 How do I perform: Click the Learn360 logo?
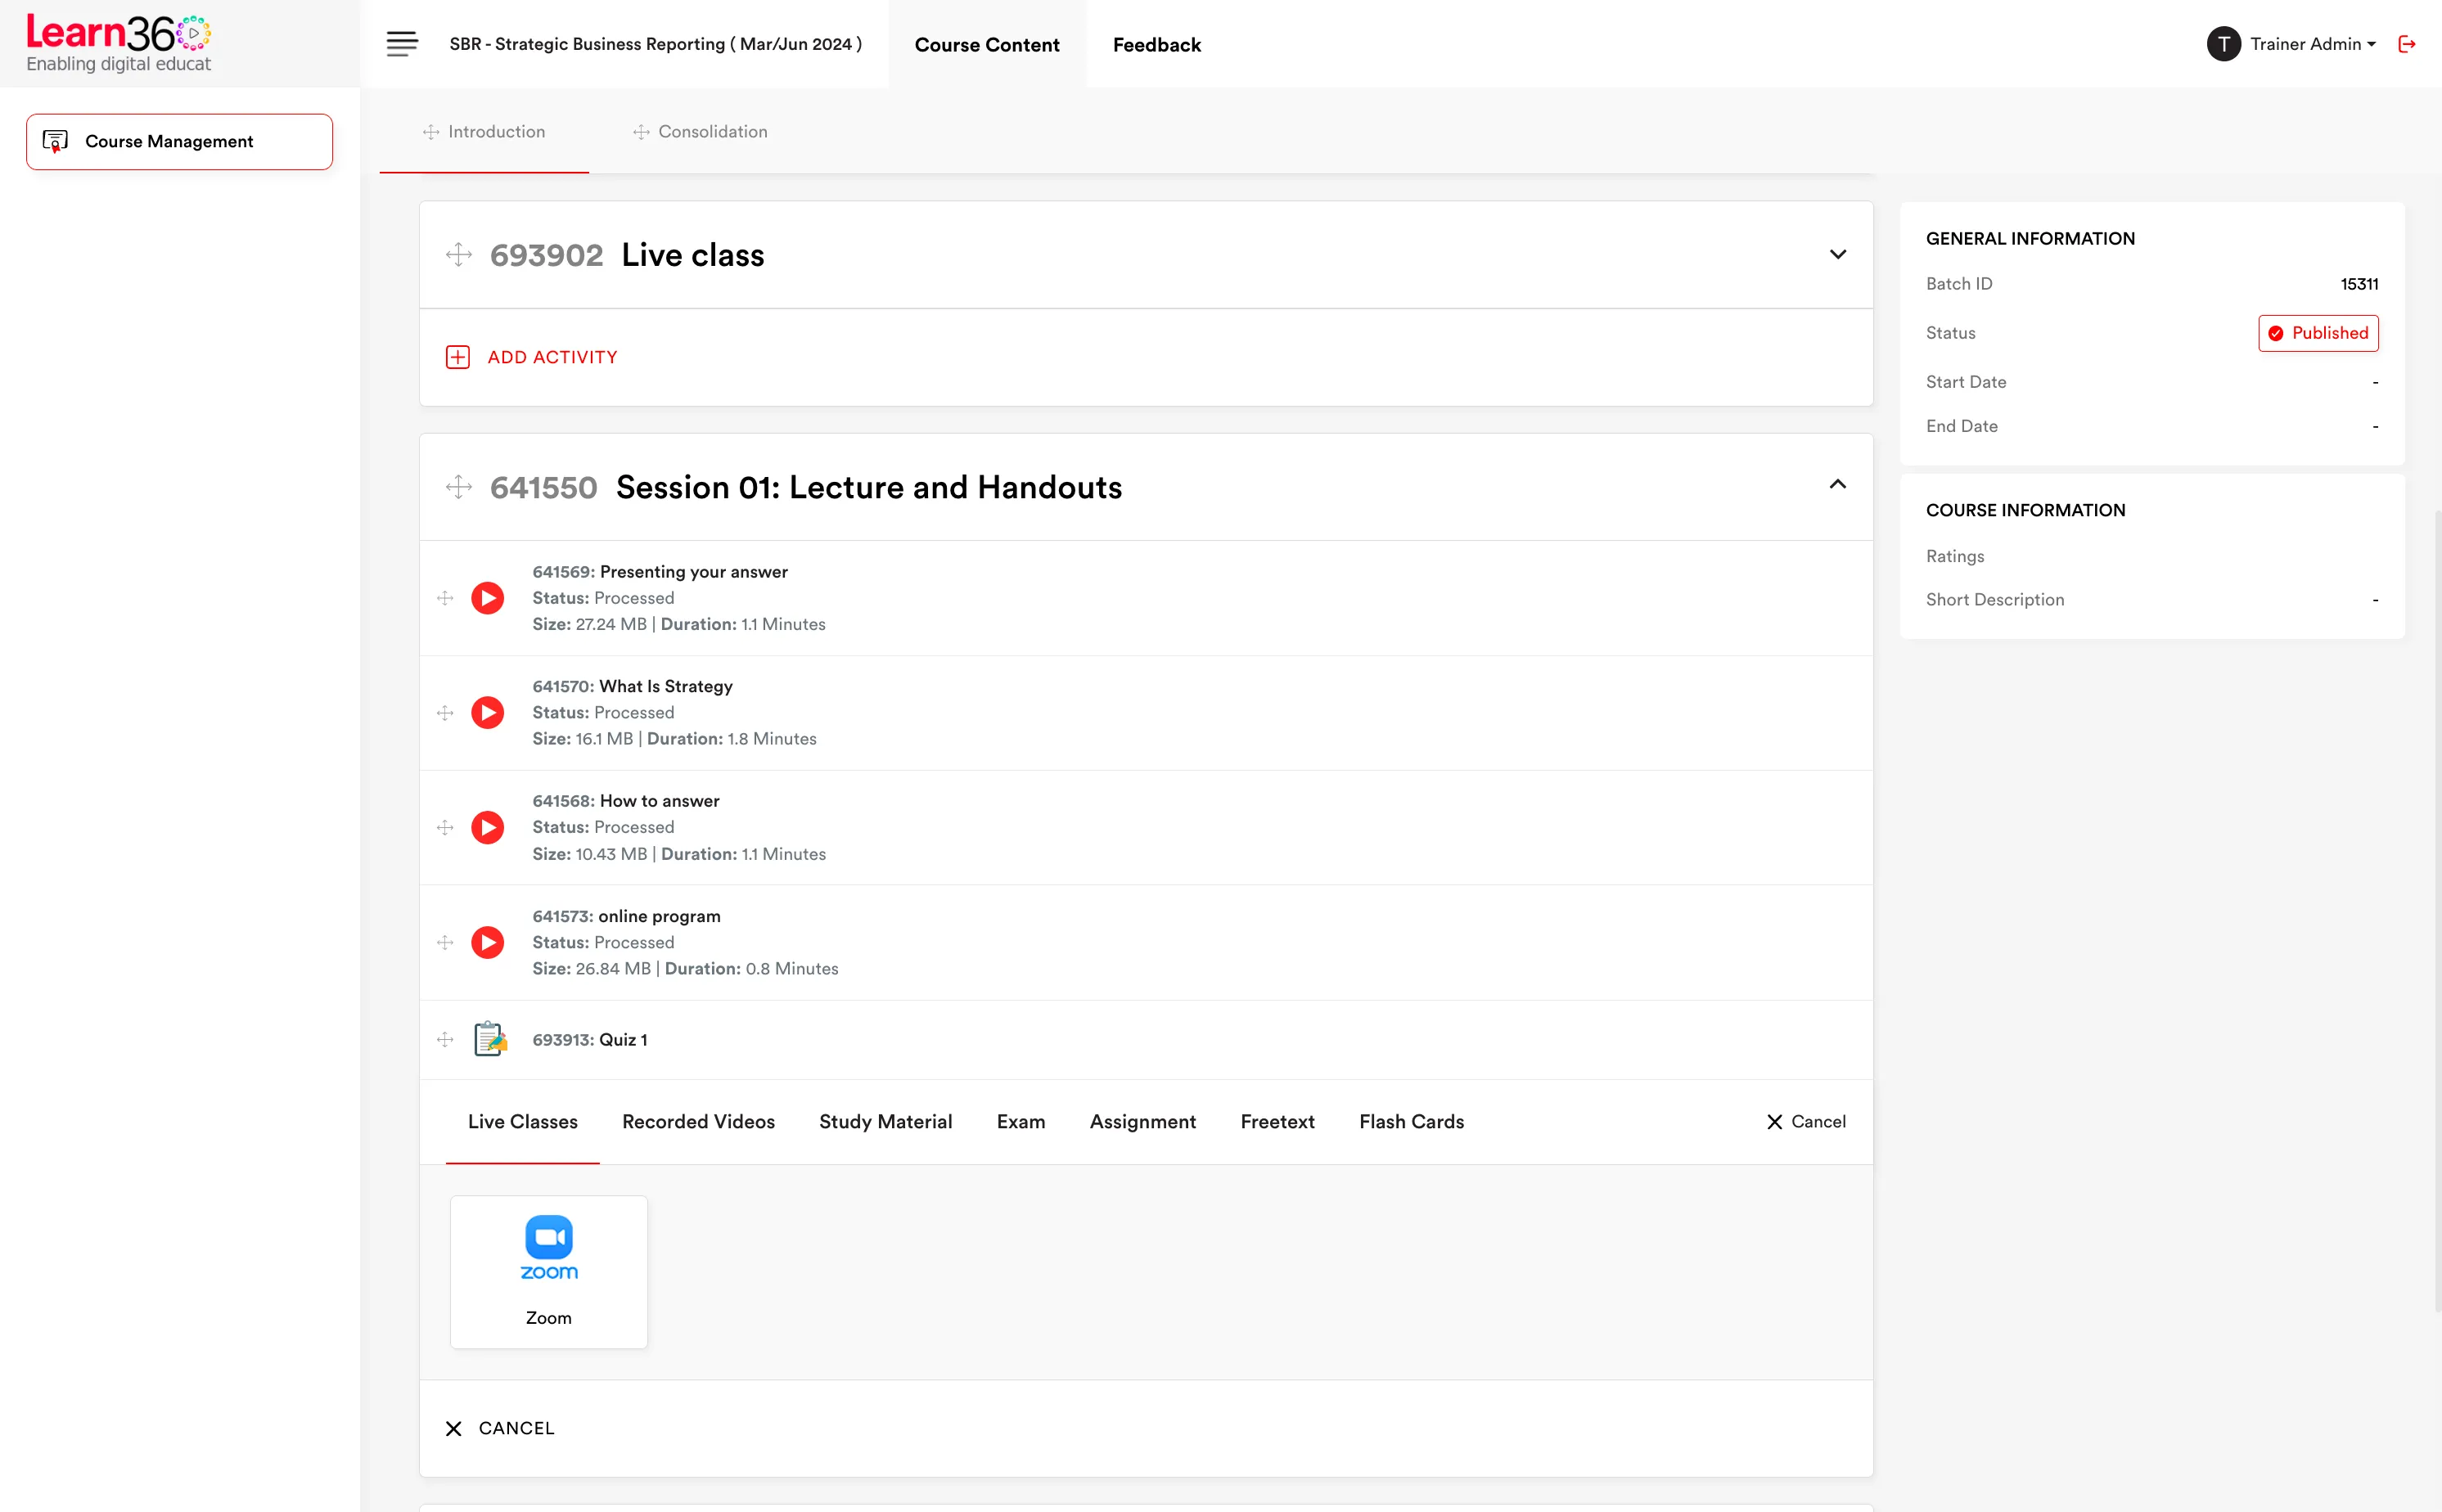(x=118, y=44)
